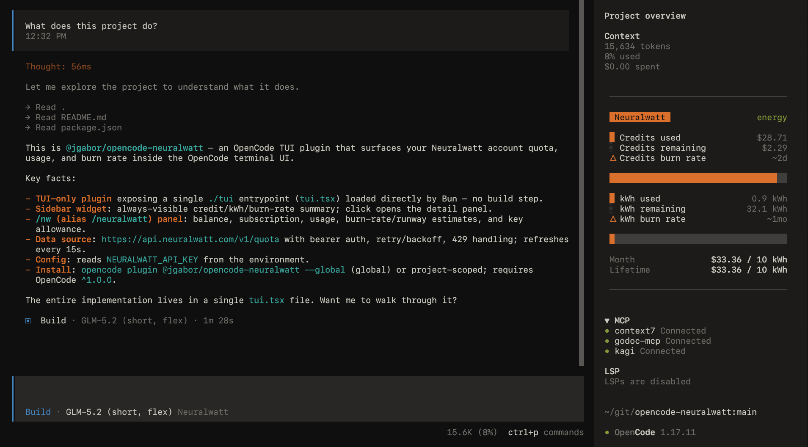Click 'LSPs are disabled' text
The height and width of the screenshot is (447, 808).
tap(648, 381)
